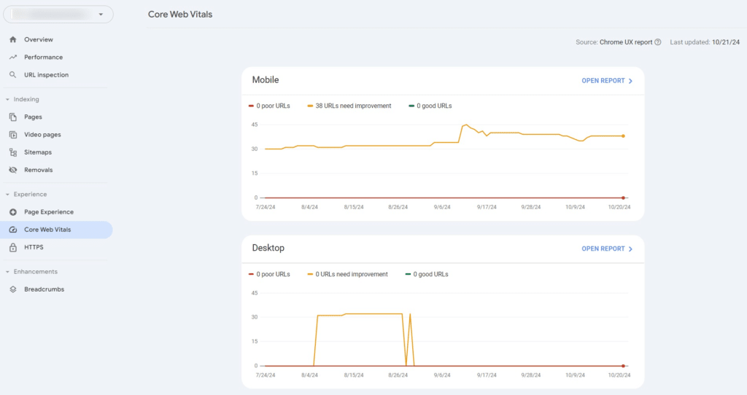This screenshot has height=395, width=747.
Task: Click the Mobile card heading
Action: click(x=266, y=80)
